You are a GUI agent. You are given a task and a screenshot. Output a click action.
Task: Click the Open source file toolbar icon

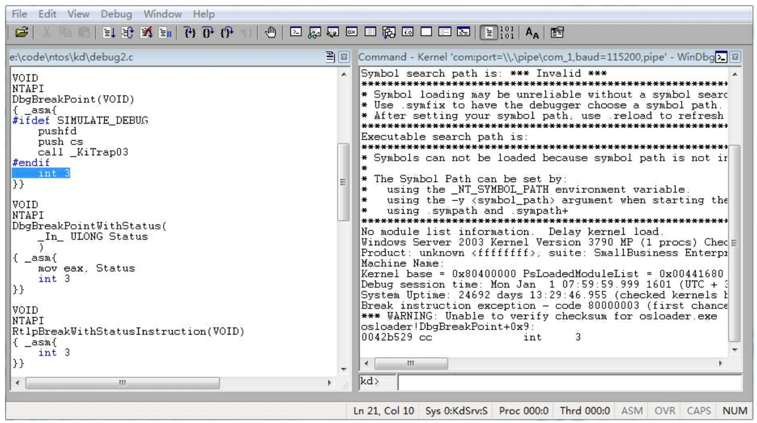coord(21,32)
